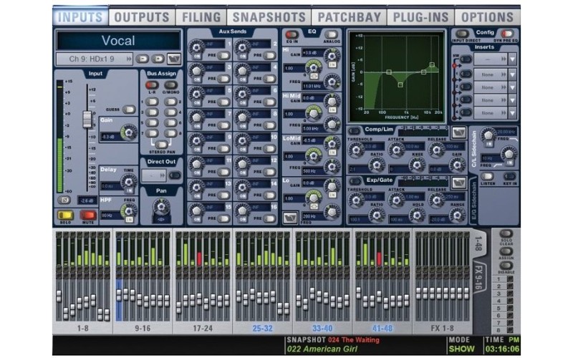Expand the insert 3 dropdown arrow
Image resolution: width=573 pixels, height=358 pixels.
coord(513,100)
